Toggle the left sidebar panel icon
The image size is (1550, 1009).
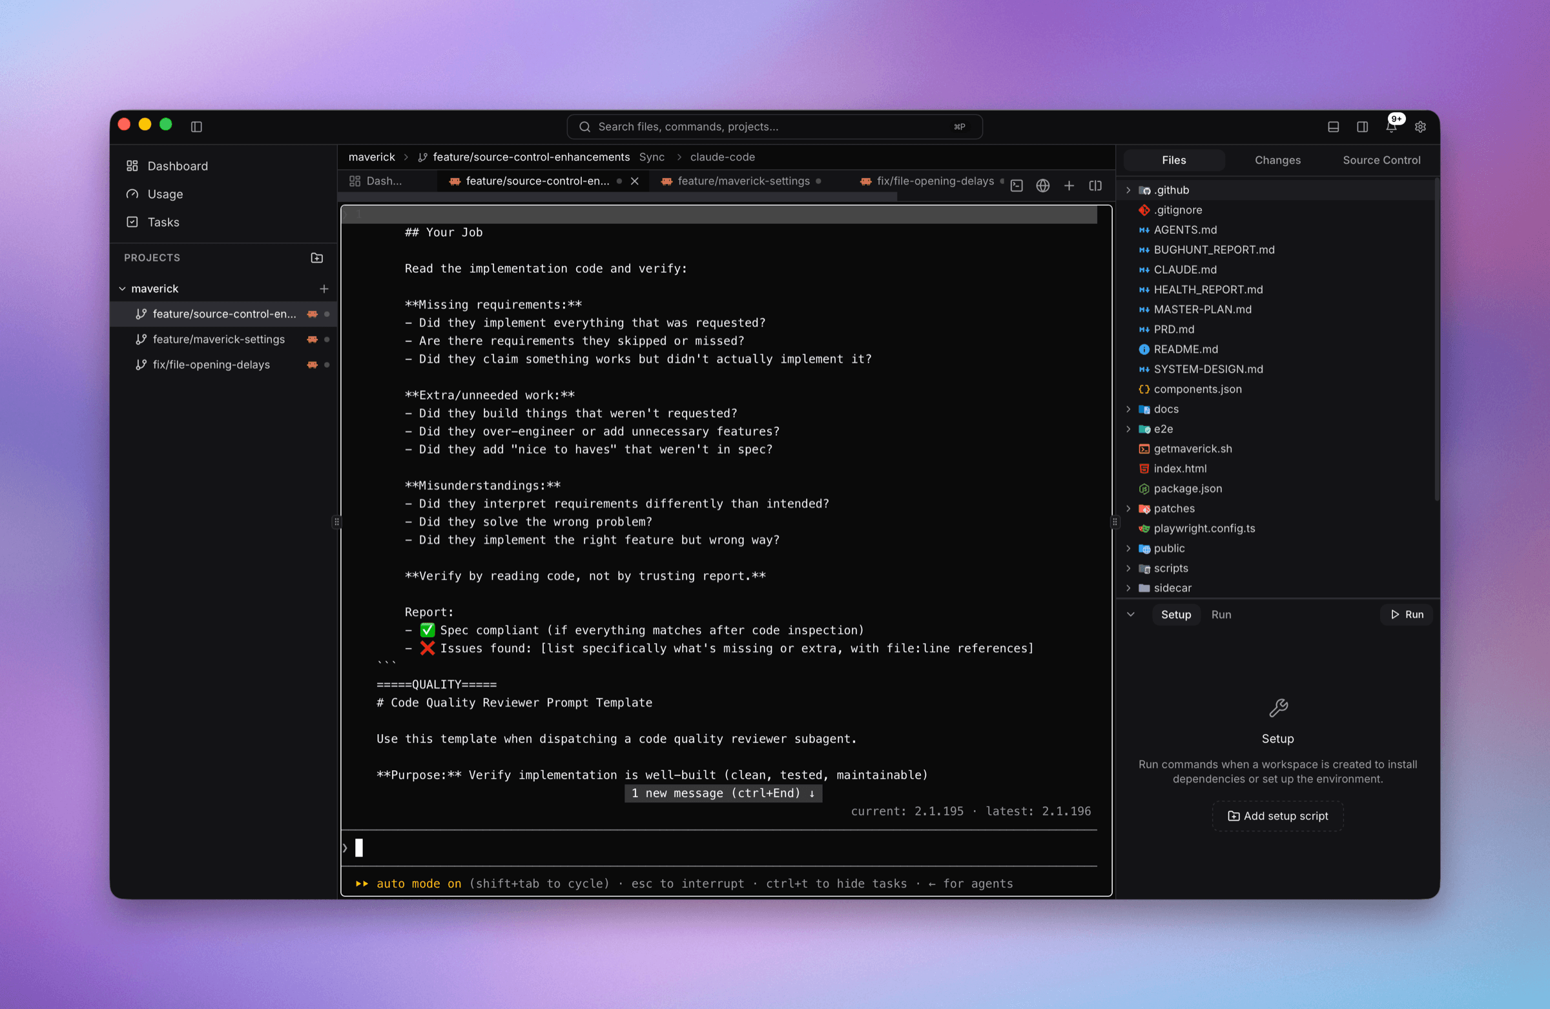point(196,127)
